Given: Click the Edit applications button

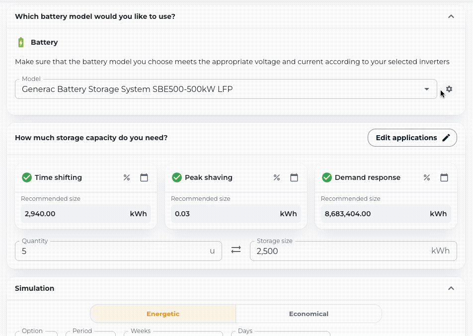Looking at the screenshot, I should pyautogui.click(x=412, y=138).
